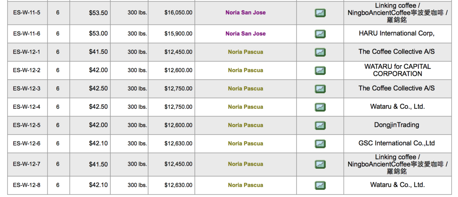Viewport: 458px width, 197px height.
Task: Select HARU International Corp bidder cell
Action: (397, 34)
